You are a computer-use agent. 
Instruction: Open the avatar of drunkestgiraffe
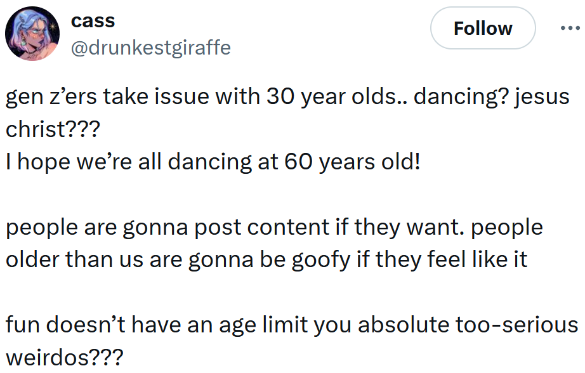(32, 33)
